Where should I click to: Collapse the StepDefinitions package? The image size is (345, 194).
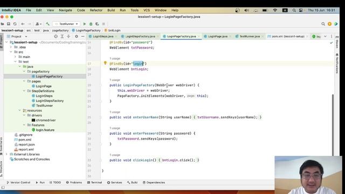click(24, 91)
